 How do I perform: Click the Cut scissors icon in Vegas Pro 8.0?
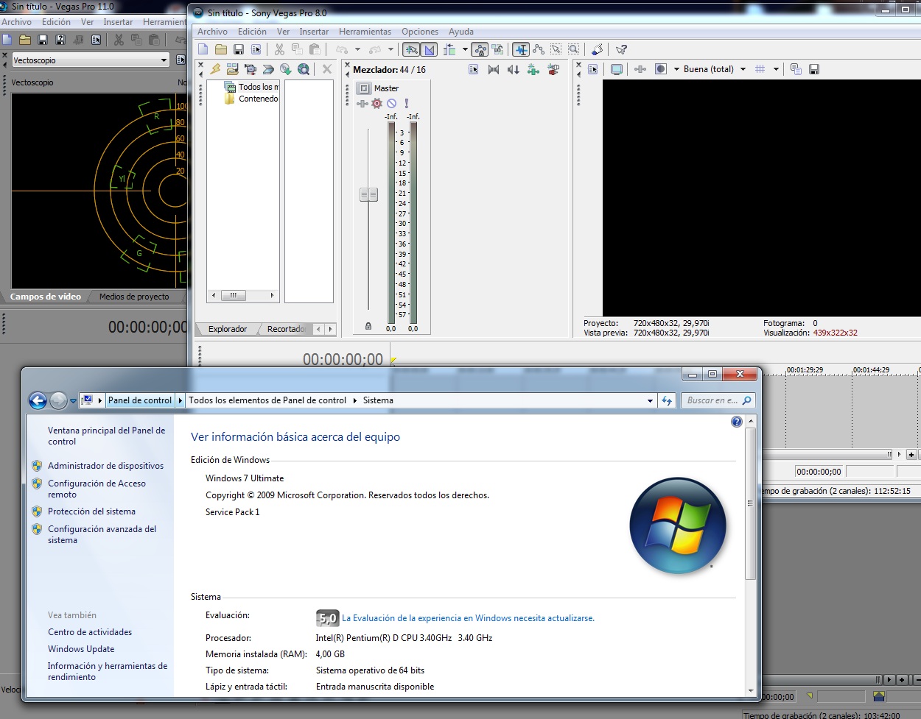(279, 49)
